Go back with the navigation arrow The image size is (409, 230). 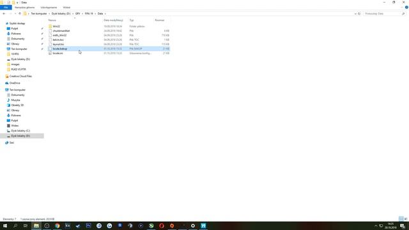4,13
